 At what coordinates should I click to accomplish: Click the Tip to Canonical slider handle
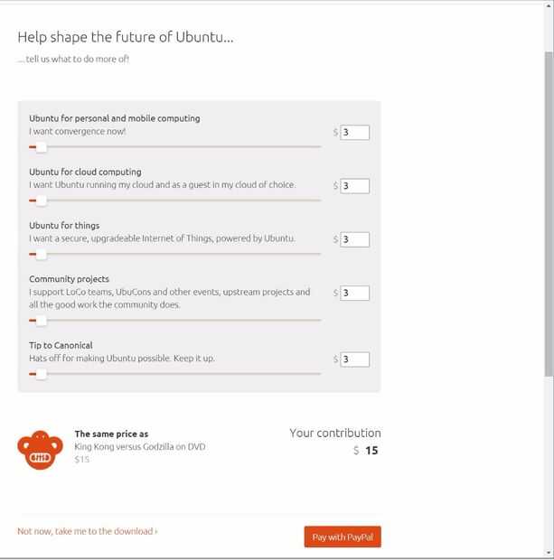(x=41, y=374)
